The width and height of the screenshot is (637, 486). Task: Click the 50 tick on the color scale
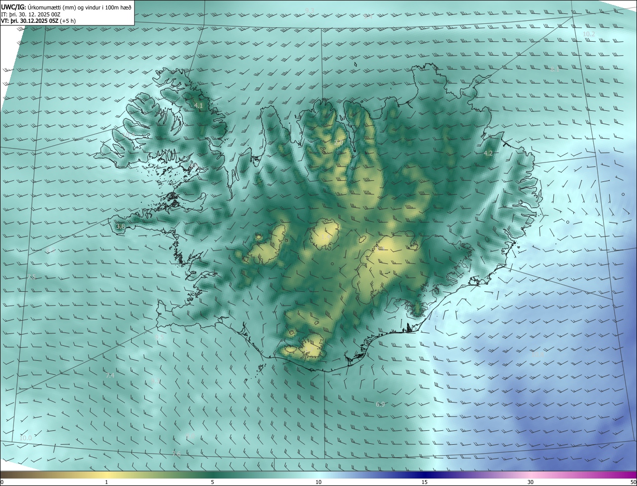pos(633,483)
